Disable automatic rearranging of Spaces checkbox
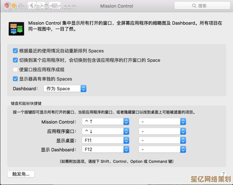This screenshot has height=185, width=233. [15, 51]
